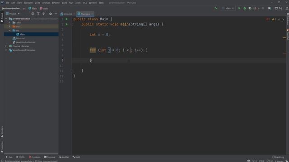Open Project panel settings gear
The width and height of the screenshot is (289, 162).
tap(50, 14)
